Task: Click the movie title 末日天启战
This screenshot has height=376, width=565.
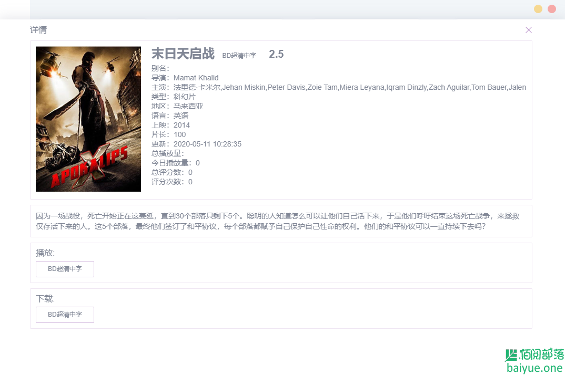Action: click(x=183, y=54)
